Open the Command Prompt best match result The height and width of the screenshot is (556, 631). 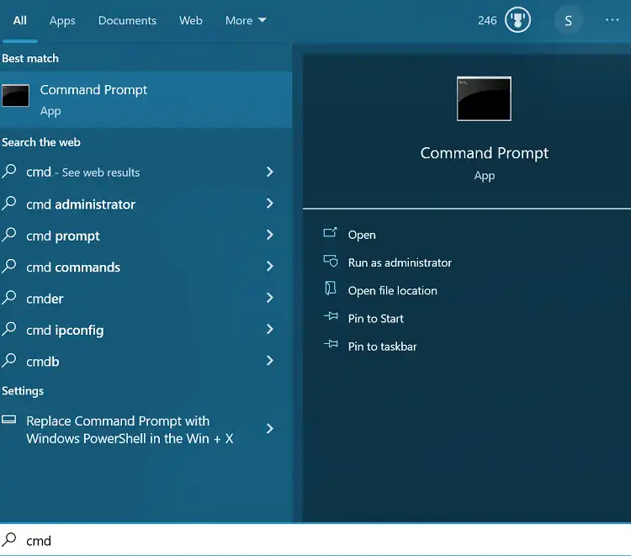pos(146,100)
